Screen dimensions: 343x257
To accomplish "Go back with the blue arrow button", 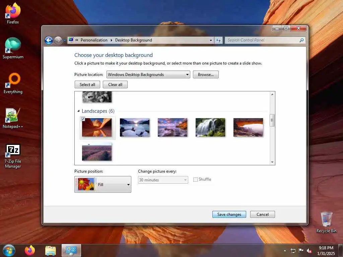I will pos(49,40).
